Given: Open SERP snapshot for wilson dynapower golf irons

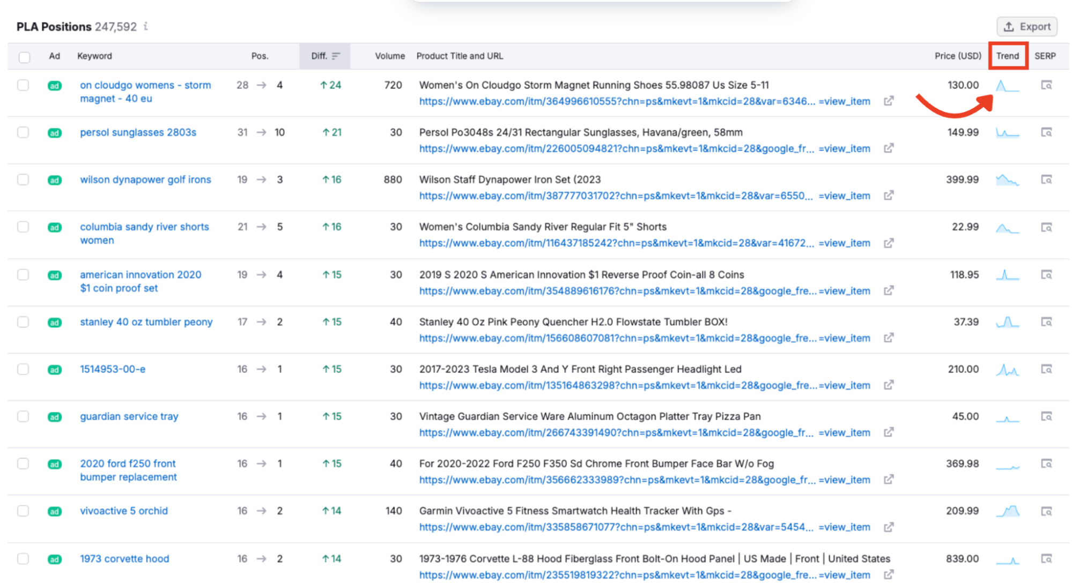Looking at the screenshot, I should click(1046, 179).
